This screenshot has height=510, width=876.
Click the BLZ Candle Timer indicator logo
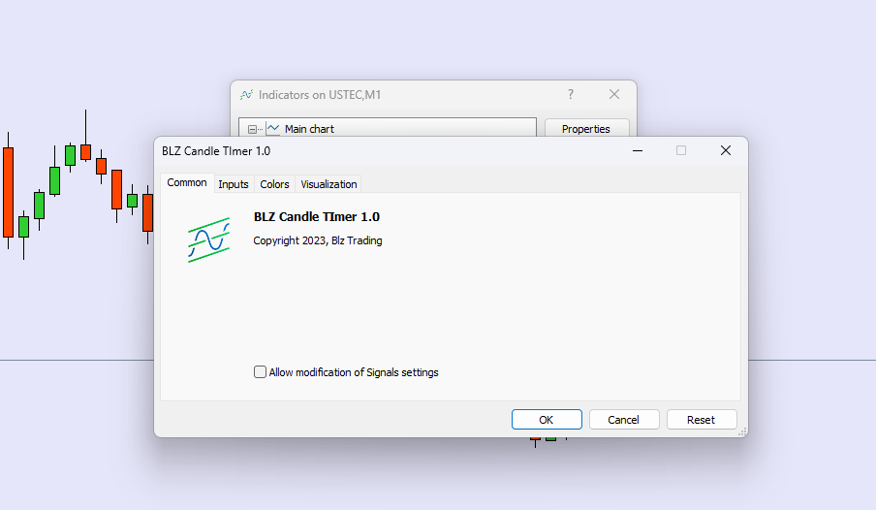tap(209, 239)
